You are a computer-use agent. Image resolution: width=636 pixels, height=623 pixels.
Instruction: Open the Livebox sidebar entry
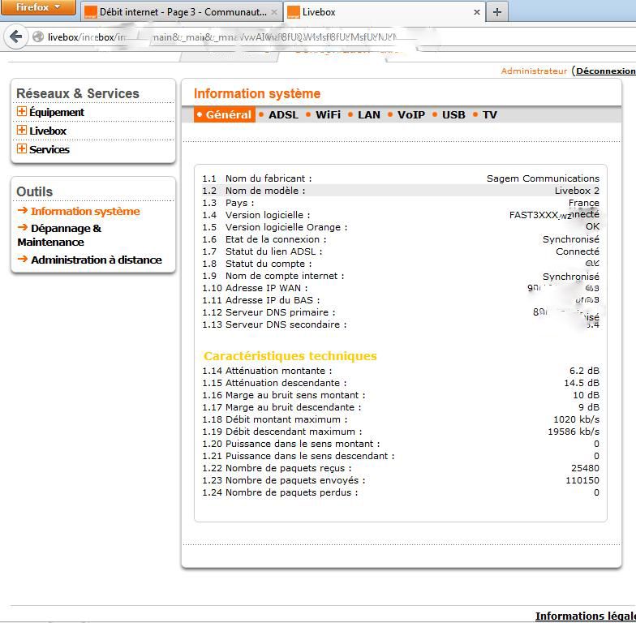coord(48,131)
